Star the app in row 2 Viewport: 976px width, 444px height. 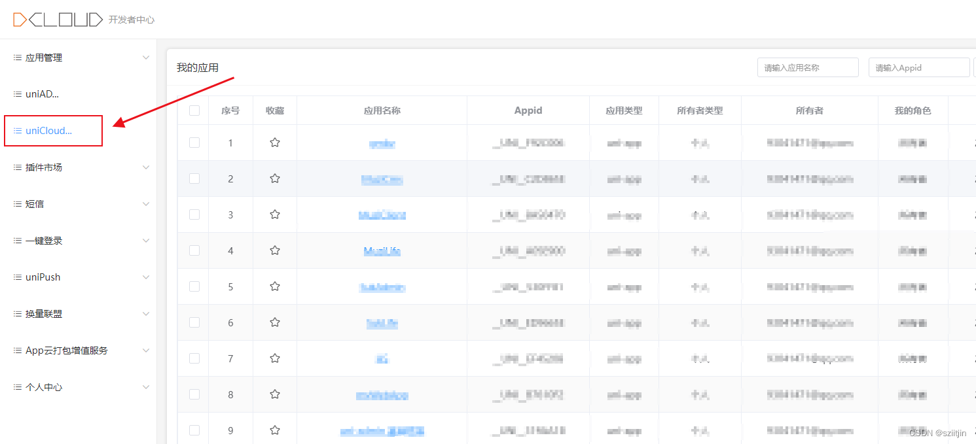tap(275, 178)
